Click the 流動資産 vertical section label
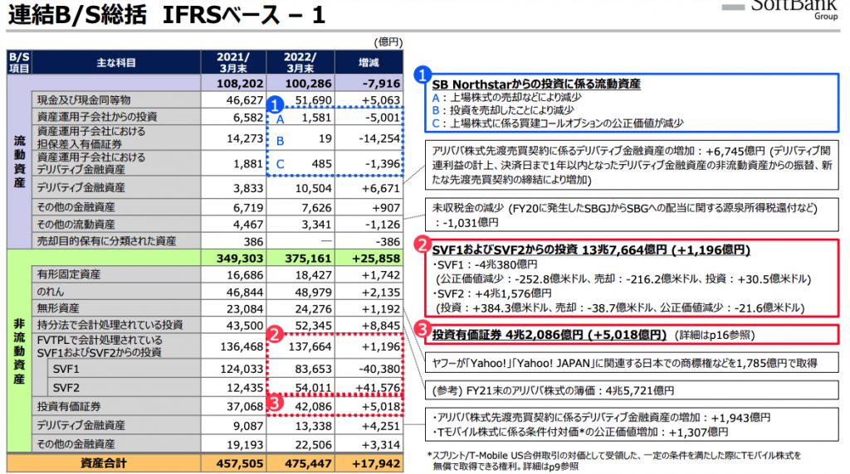This screenshot has width=850, height=474. [19, 162]
